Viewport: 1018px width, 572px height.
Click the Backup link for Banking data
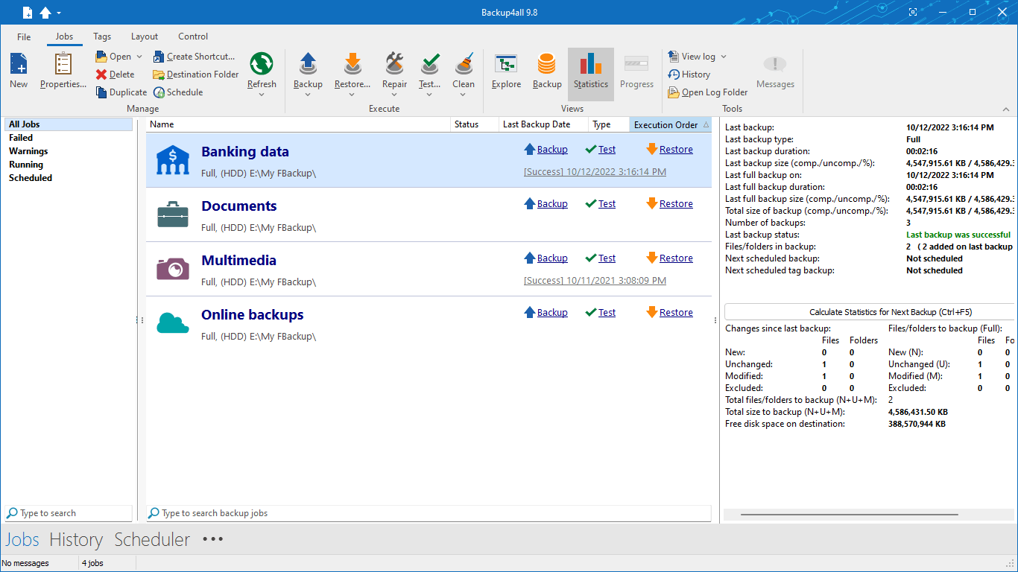[x=552, y=150]
